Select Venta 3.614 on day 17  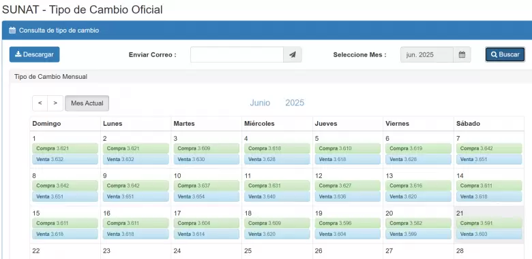pyautogui.click(x=206, y=234)
